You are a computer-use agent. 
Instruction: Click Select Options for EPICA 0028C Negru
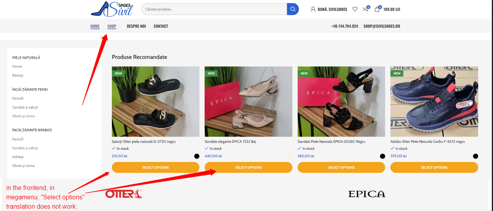(341, 167)
